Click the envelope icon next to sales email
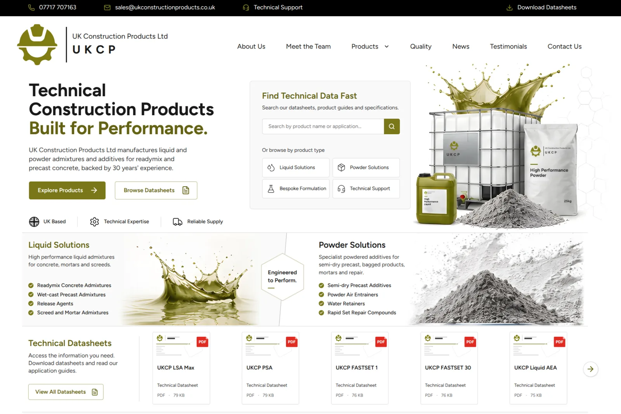Image resolution: width=621 pixels, height=414 pixels. click(x=107, y=7)
